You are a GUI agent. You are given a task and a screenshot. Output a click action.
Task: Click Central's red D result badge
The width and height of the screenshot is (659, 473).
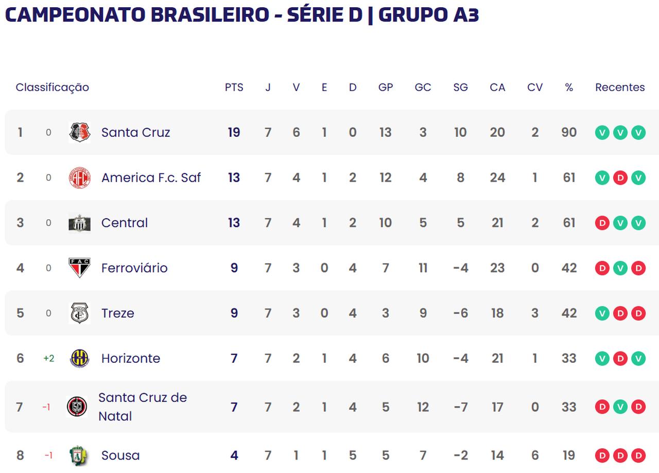point(602,223)
